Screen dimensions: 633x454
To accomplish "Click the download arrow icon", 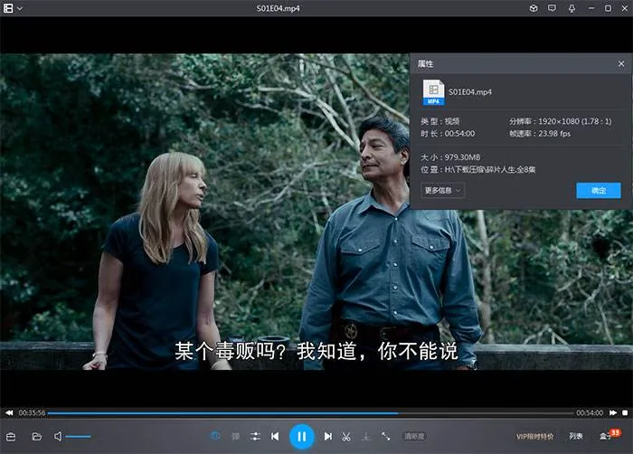I will 365,436.
